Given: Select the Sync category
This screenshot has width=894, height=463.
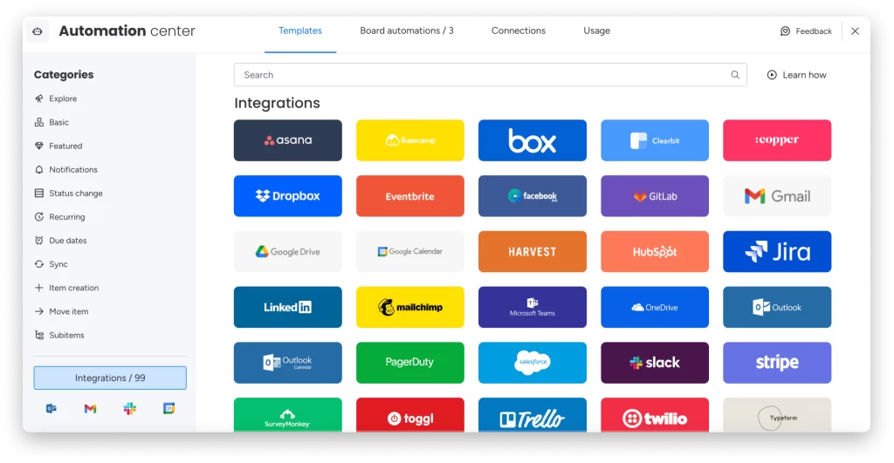Looking at the screenshot, I should click(x=51, y=264).
